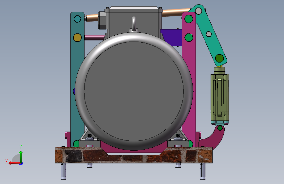Select the dark green pin at lever bottom
The width and height of the screenshot is (284, 184).
219,58
